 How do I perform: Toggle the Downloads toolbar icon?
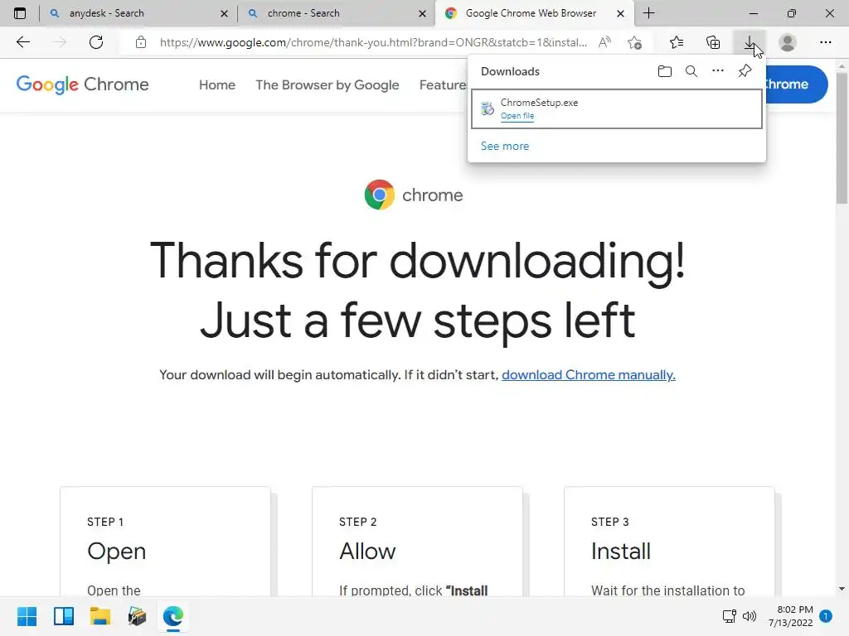pyautogui.click(x=750, y=42)
